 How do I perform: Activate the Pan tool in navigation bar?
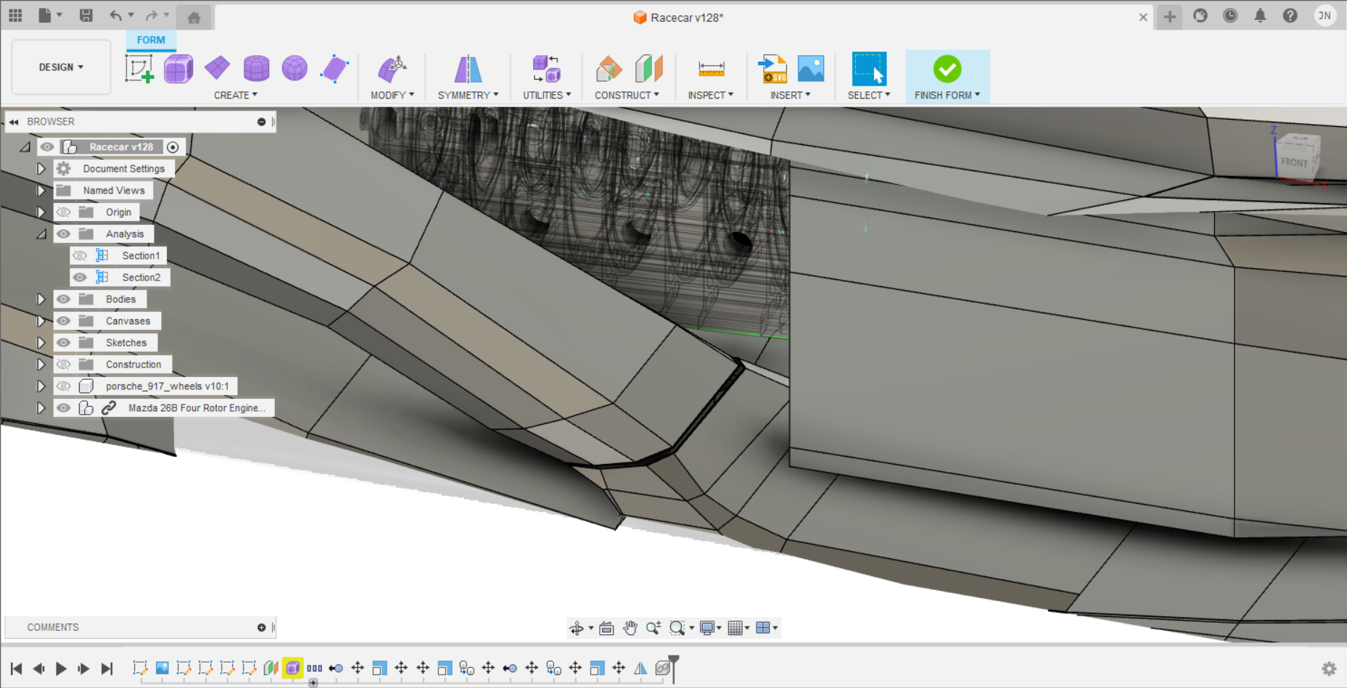point(630,628)
